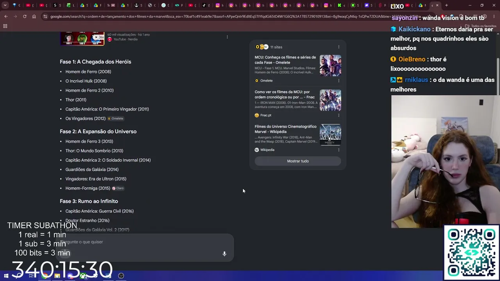Screen dimensions: 500x281
Task: Open the sources panel three-dot menu
Action: [339, 47]
